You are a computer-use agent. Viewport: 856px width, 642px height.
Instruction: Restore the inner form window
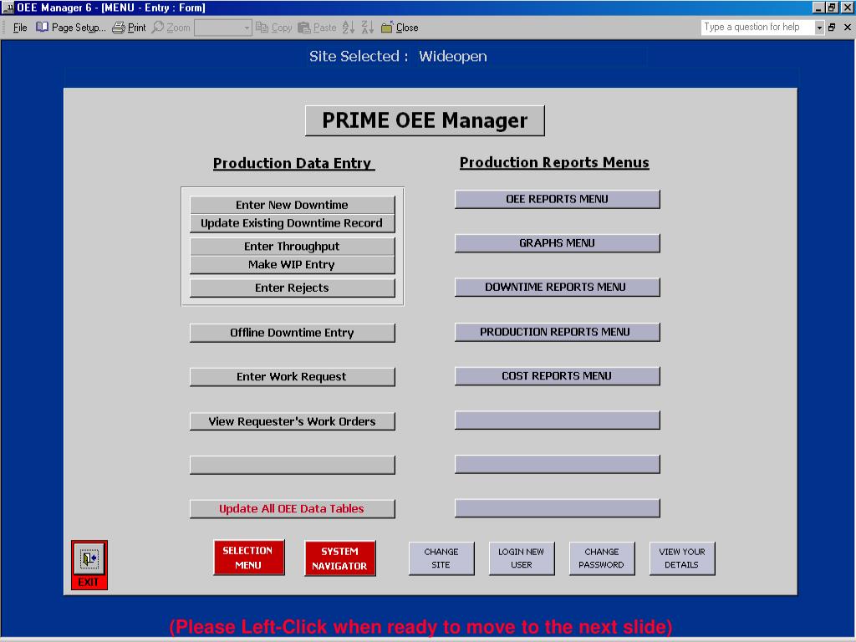click(832, 28)
